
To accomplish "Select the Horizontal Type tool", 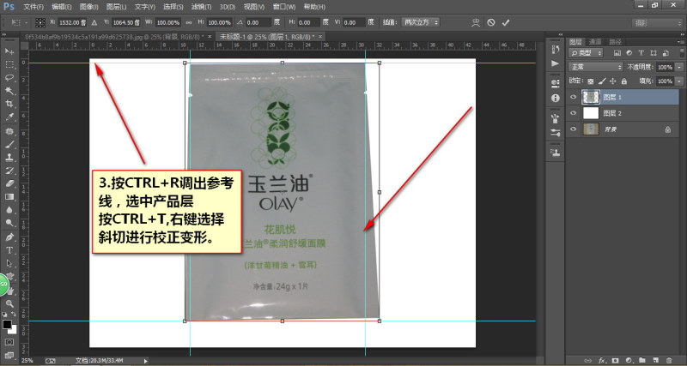I will pos(9,250).
